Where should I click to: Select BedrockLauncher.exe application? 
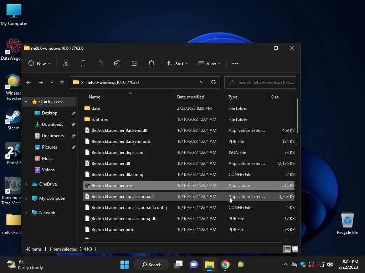click(189, 186)
